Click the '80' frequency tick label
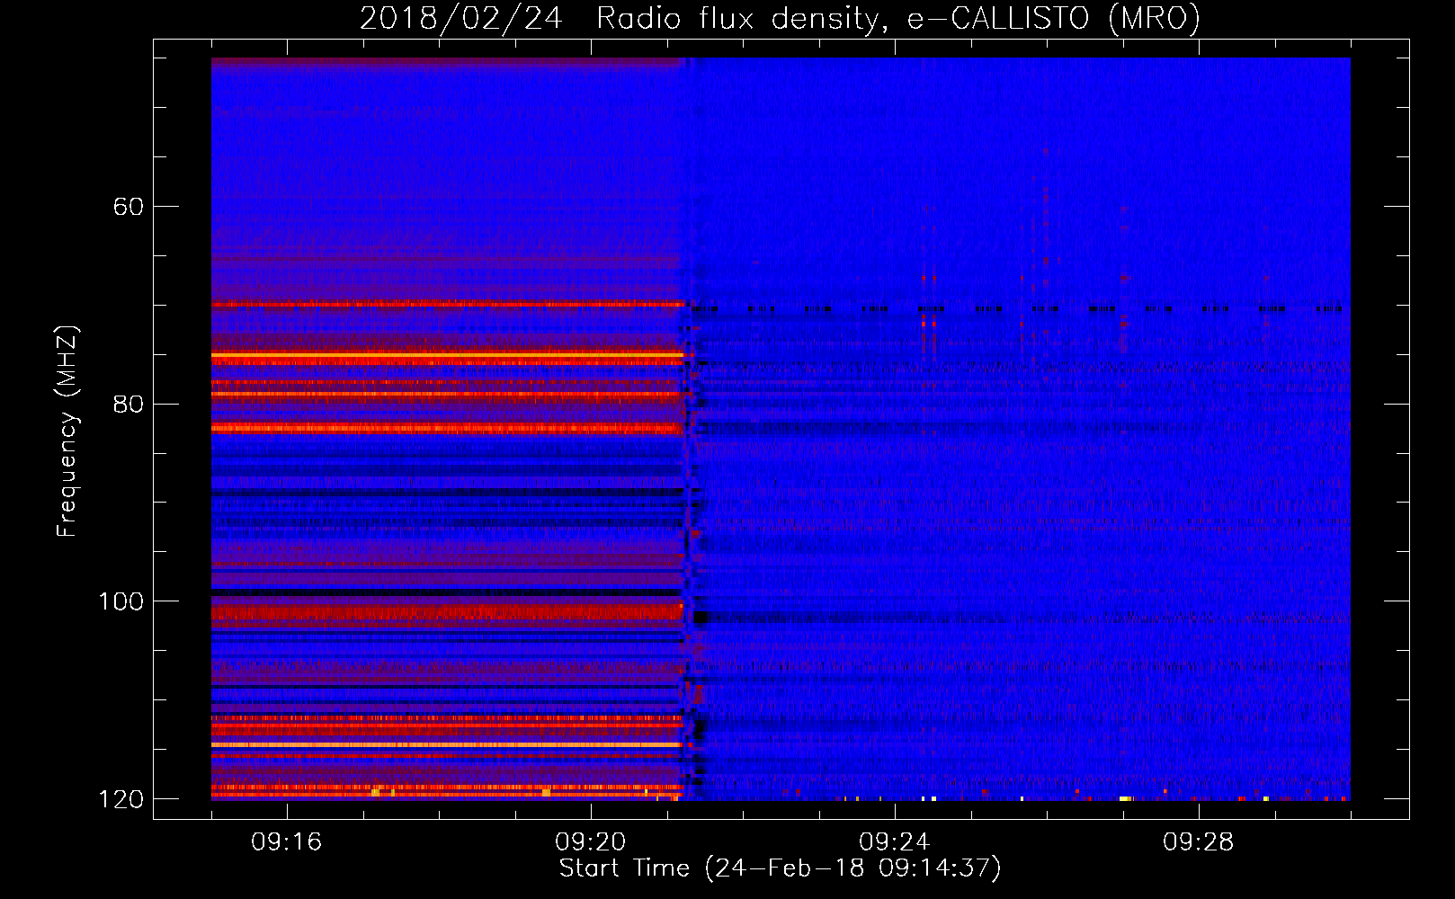1455x899 pixels. (x=129, y=404)
